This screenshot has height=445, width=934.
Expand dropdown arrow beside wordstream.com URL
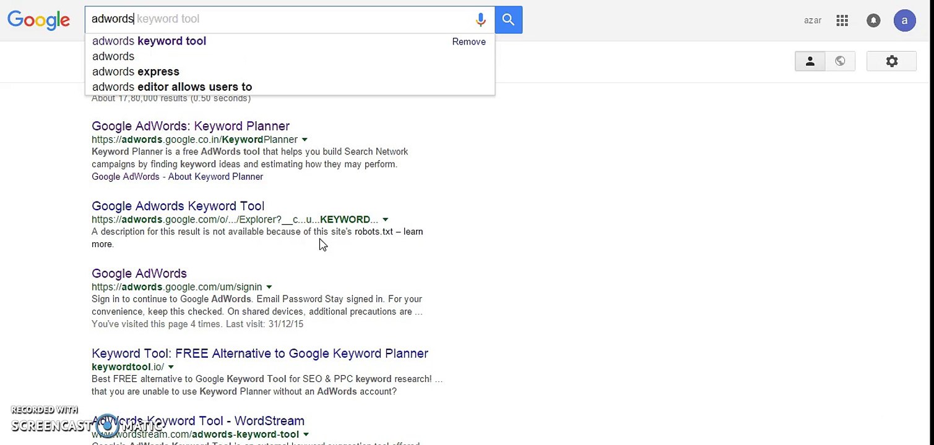(306, 434)
